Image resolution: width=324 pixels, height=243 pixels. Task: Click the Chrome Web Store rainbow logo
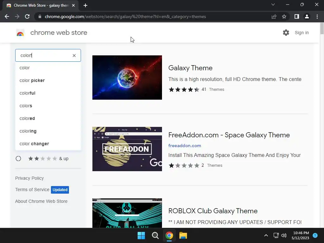[20, 33]
